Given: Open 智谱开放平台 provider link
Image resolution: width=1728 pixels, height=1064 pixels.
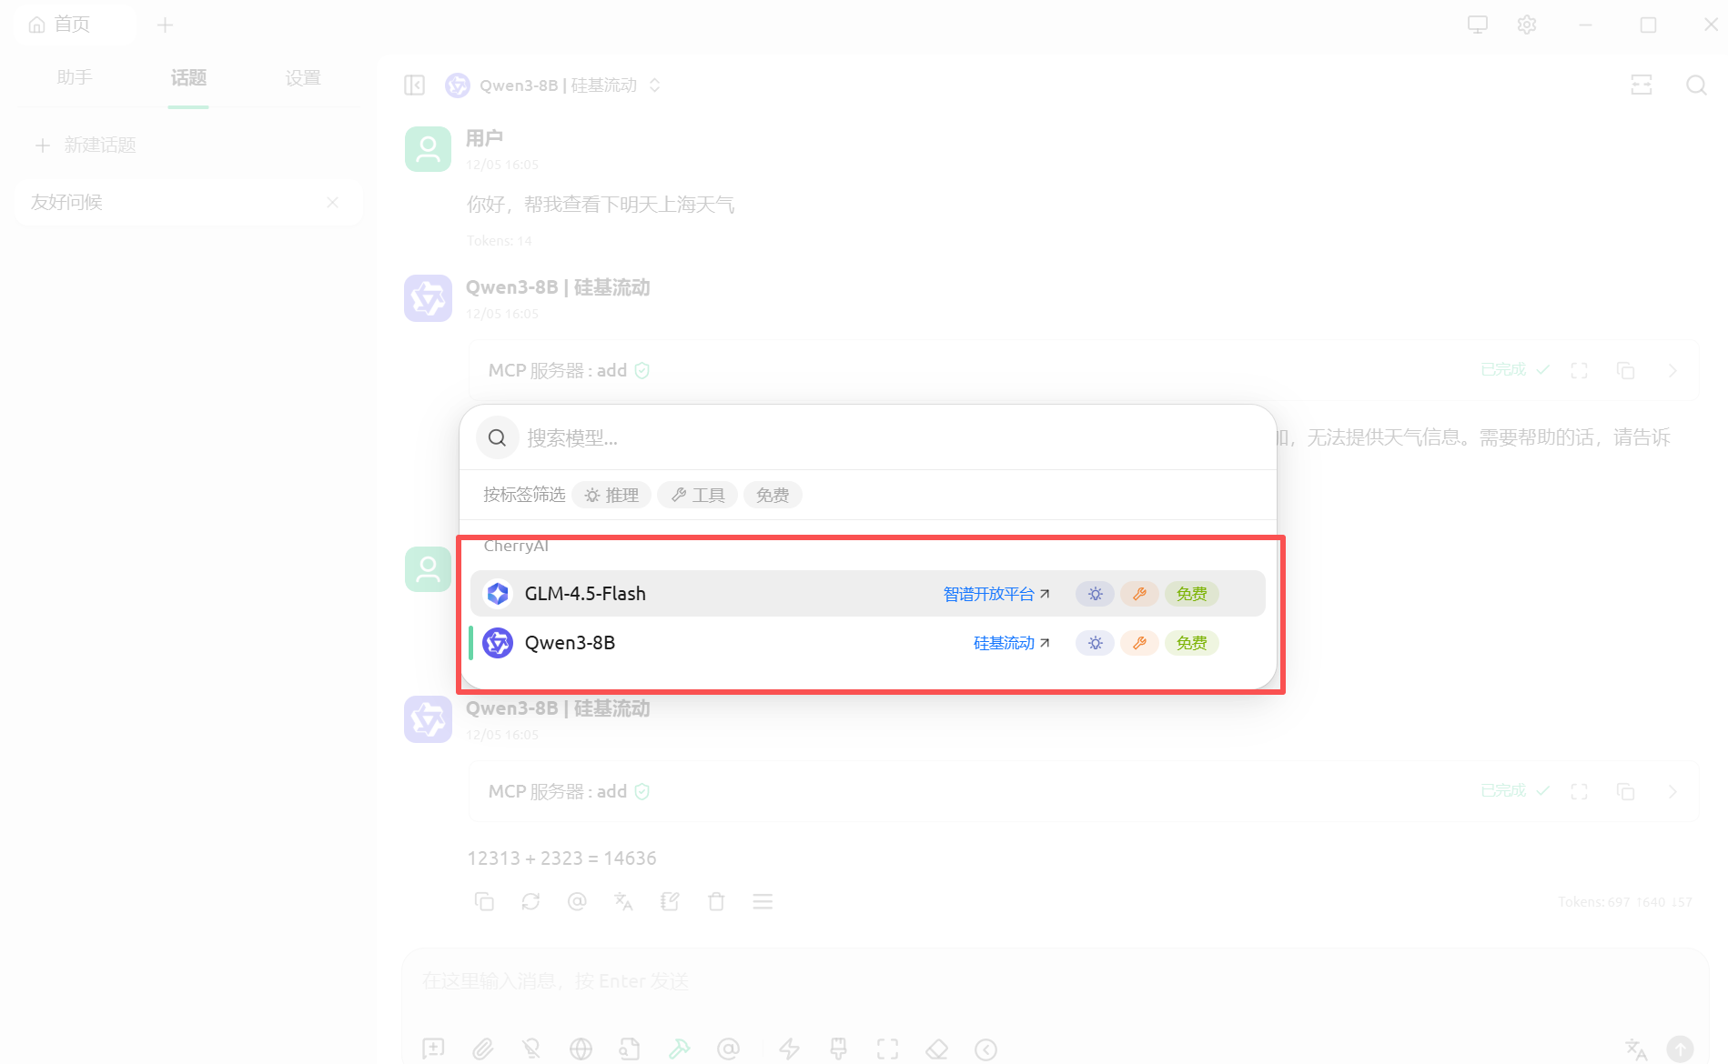Looking at the screenshot, I should coord(996,594).
